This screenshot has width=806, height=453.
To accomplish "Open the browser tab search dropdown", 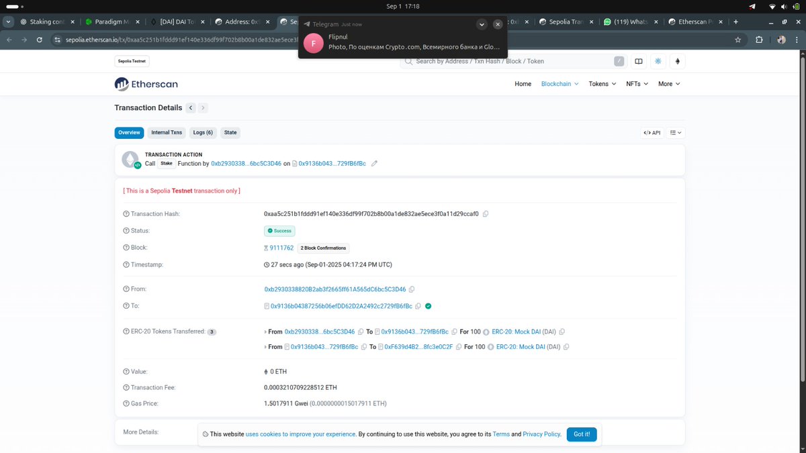I will 8,21.
